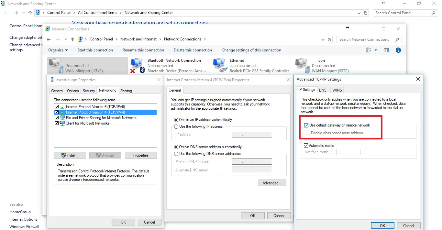Click Change settings of this connection
Image resolution: width=442 pixels, height=230 pixels.
pyautogui.click(x=251, y=50)
